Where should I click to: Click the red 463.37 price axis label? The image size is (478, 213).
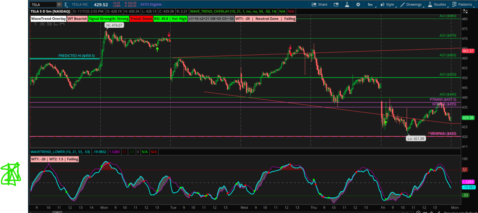(x=468, y=51)
